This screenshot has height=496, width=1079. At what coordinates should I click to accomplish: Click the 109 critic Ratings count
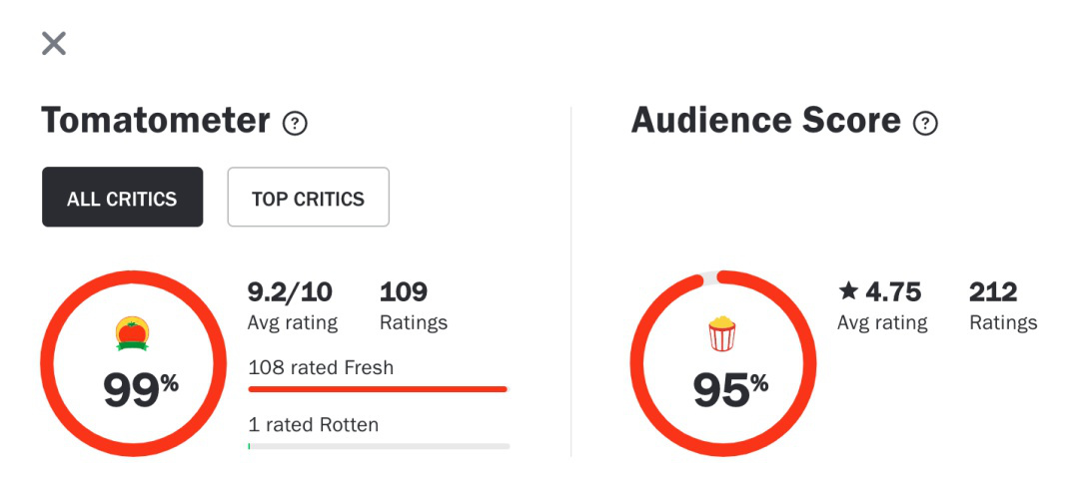pyautogui.click(x=404, y=292)
